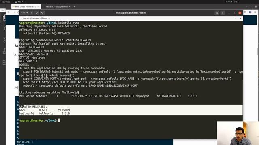
Task: Click the '1.16.0' app version text
Action: pyautogui.click(x=193, y=96)
